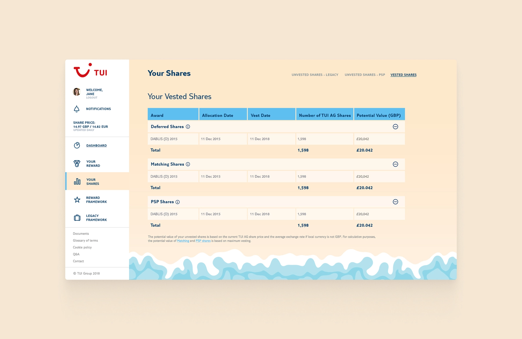Open the Deferred Shares info icon
522x339 pixels.
pos(188,127)
